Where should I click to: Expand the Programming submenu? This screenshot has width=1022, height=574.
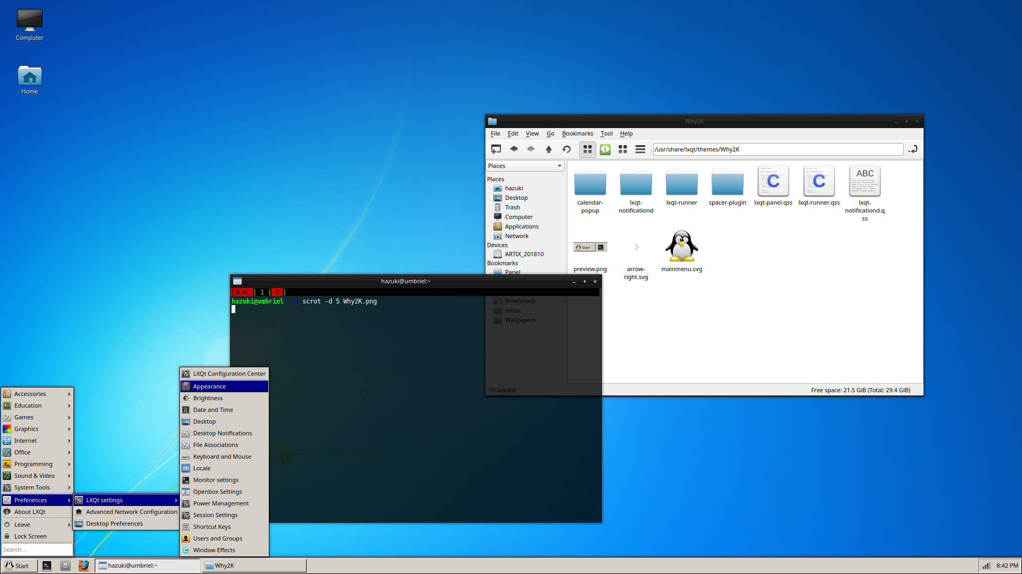[37, 464]
